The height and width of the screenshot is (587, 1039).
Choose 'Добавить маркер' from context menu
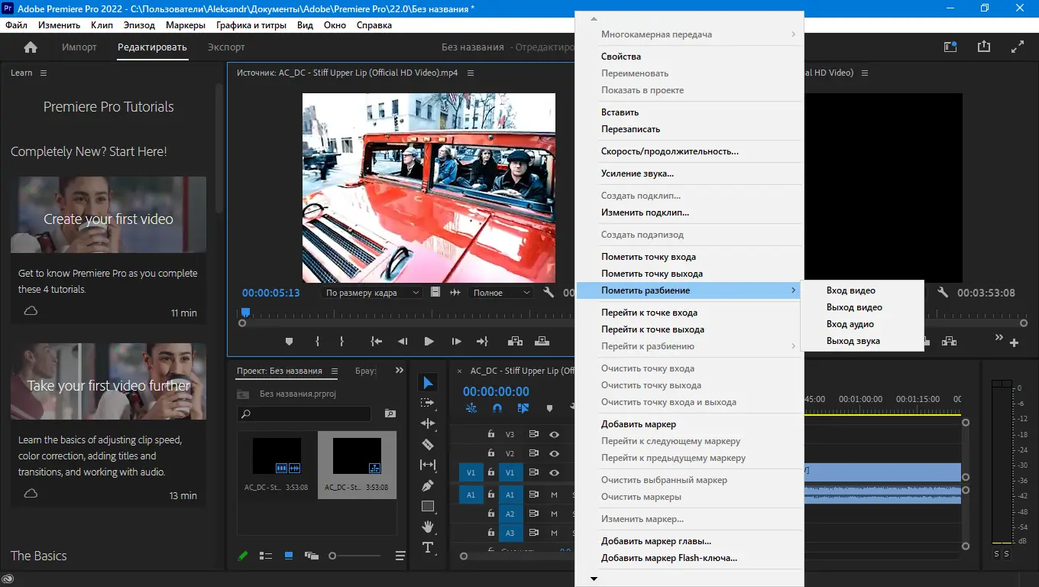tap(638, 424)
